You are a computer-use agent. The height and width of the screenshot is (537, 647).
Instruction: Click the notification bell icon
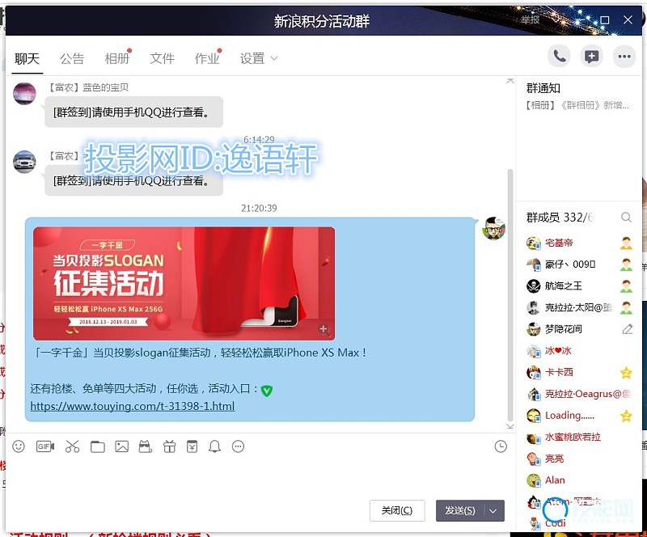pos(214,446)
